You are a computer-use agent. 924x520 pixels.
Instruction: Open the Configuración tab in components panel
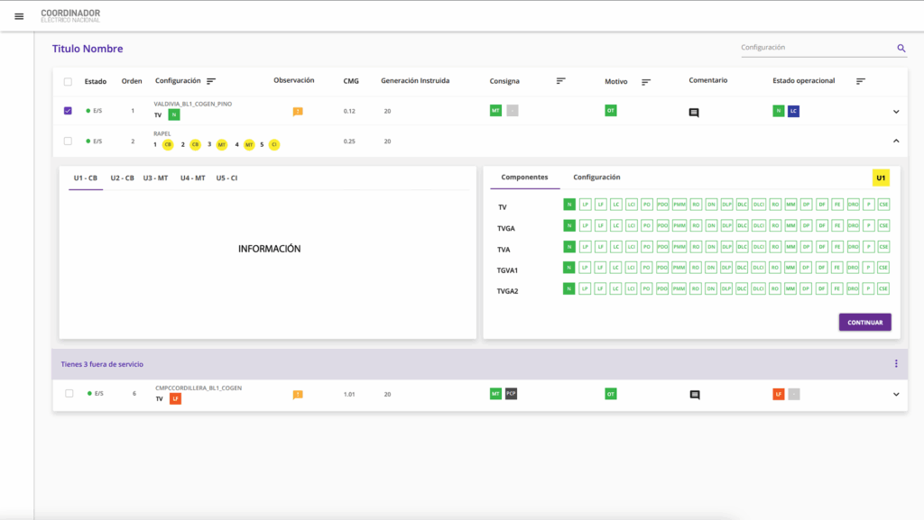(x=596, y=177)
